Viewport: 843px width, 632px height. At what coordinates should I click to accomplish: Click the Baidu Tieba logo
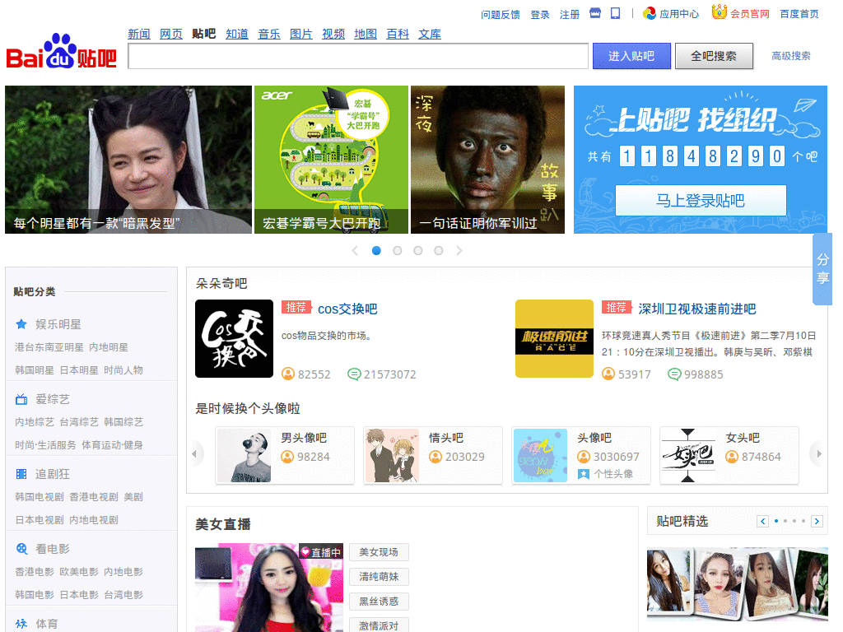click(61, 52)
